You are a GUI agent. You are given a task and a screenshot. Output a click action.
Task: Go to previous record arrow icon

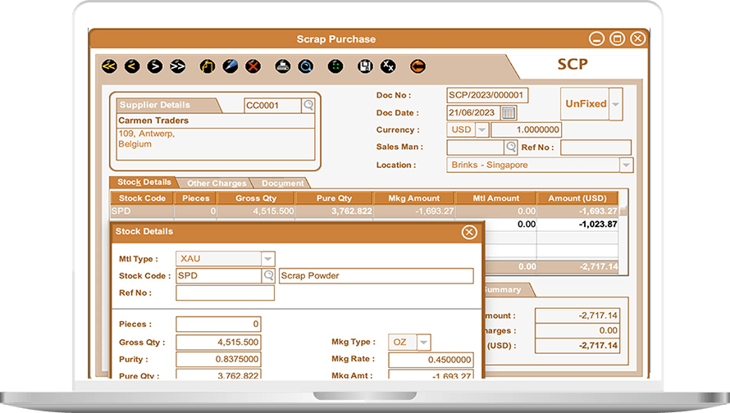click(x=132, y=66)
